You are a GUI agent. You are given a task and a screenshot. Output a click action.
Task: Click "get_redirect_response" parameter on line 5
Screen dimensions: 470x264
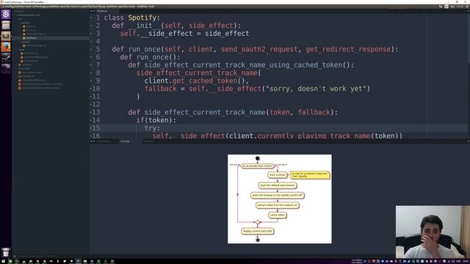click(348, 49)
